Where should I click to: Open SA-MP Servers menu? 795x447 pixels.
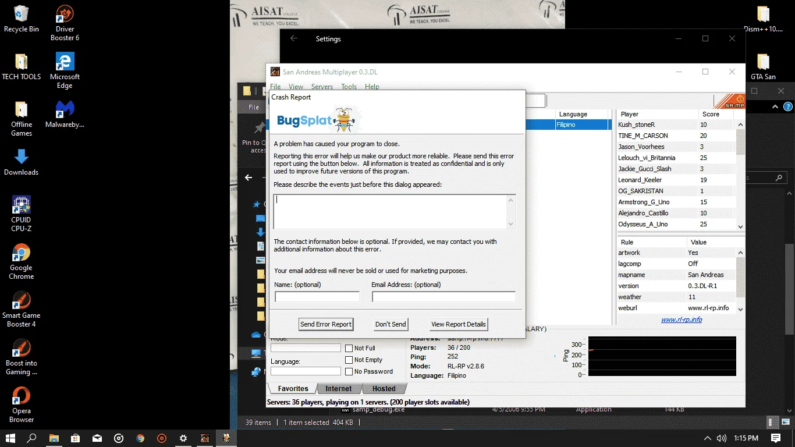322,87
